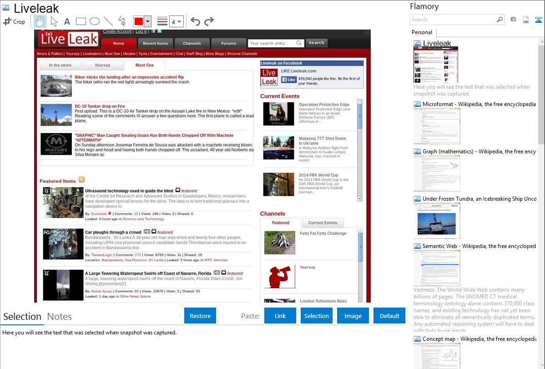This screenshot has width=545, height=369.
Task: Choose the arrow pointer tool
Action: pyautogui.click(x=54, y=21)
